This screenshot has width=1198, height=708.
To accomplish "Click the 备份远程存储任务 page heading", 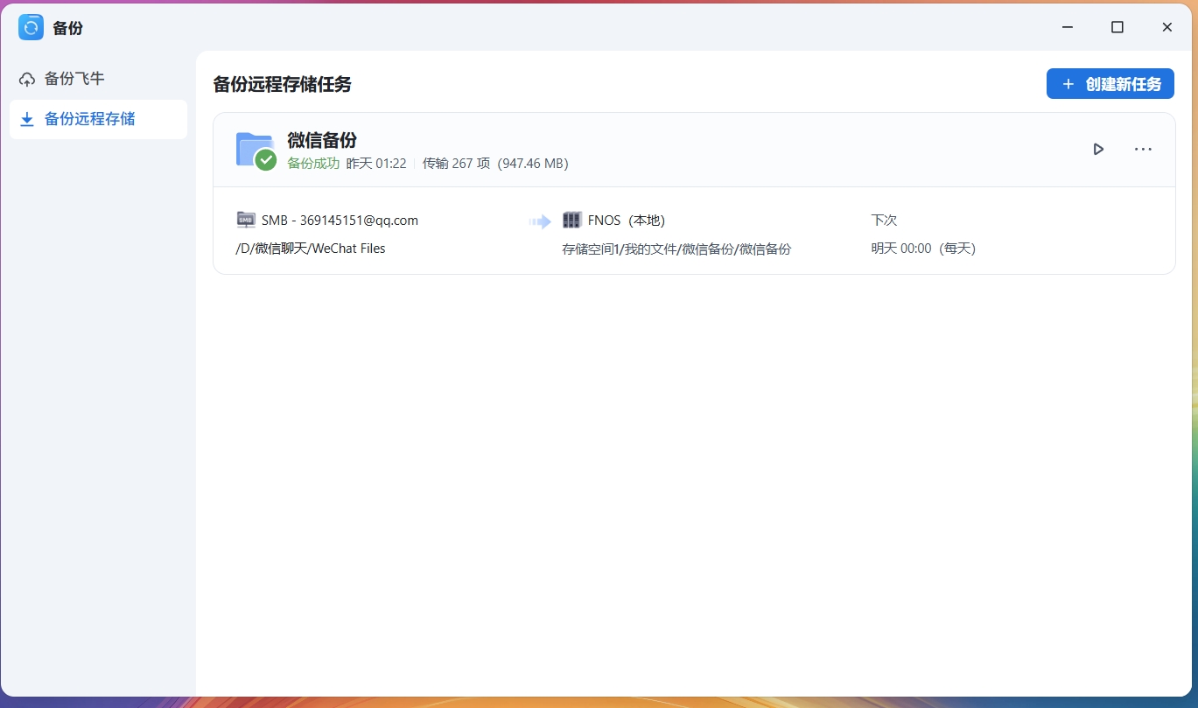I will point(283,84).
